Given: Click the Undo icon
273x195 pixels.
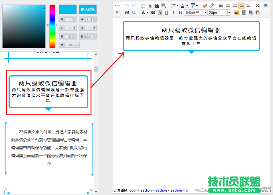Looking at the screenshot, I should coord(127,5).
